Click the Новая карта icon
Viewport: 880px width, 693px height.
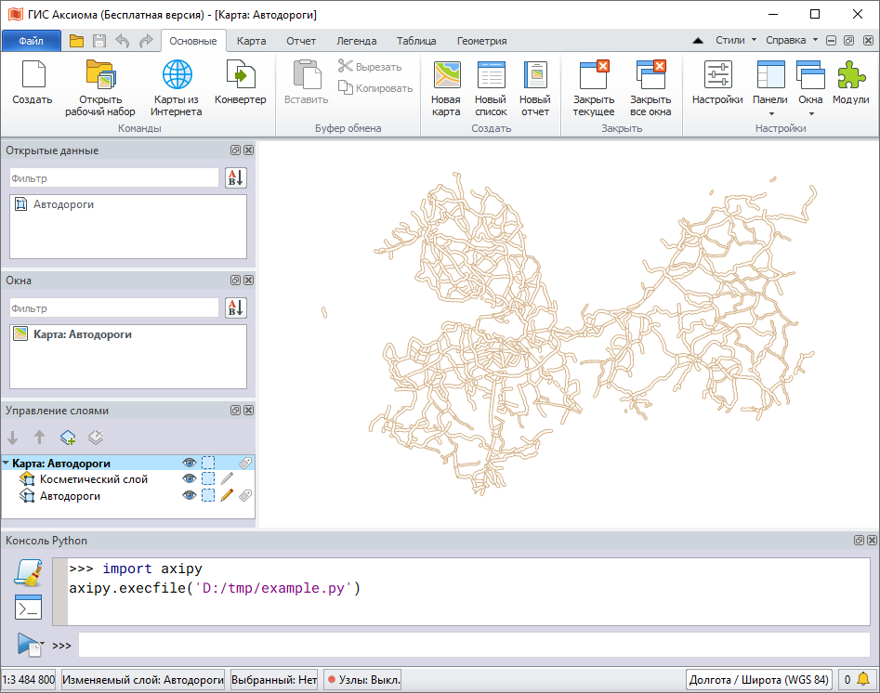click(446, 88)
